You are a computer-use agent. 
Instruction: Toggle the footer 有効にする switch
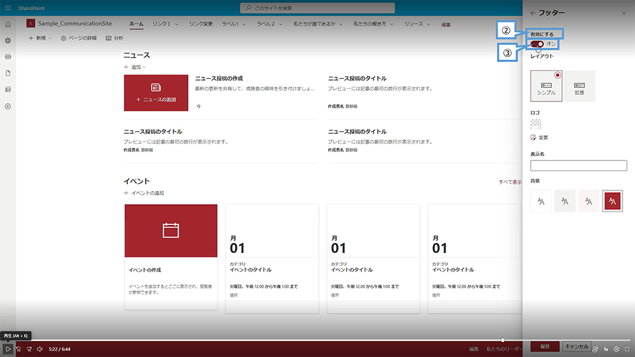coord(537,44)
